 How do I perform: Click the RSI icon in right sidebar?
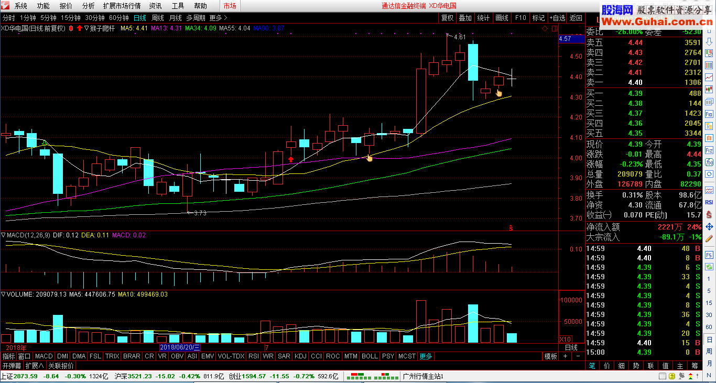(x=709, y=202)
